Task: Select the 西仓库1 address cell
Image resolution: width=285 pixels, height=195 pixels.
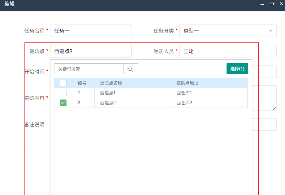Action: [184, 93]
